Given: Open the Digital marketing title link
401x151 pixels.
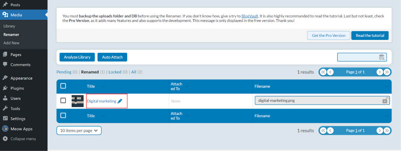Looking at the screenshot, I should click(102, 101).
